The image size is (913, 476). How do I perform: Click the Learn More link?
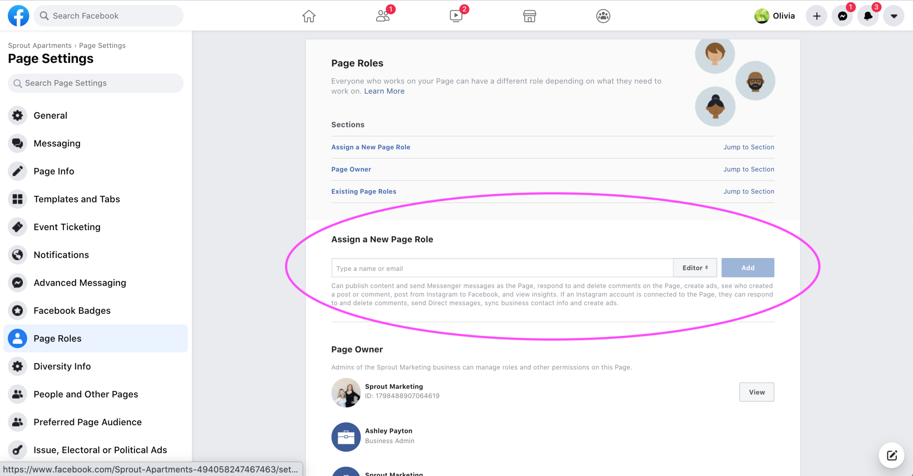(x=384, y=91)
